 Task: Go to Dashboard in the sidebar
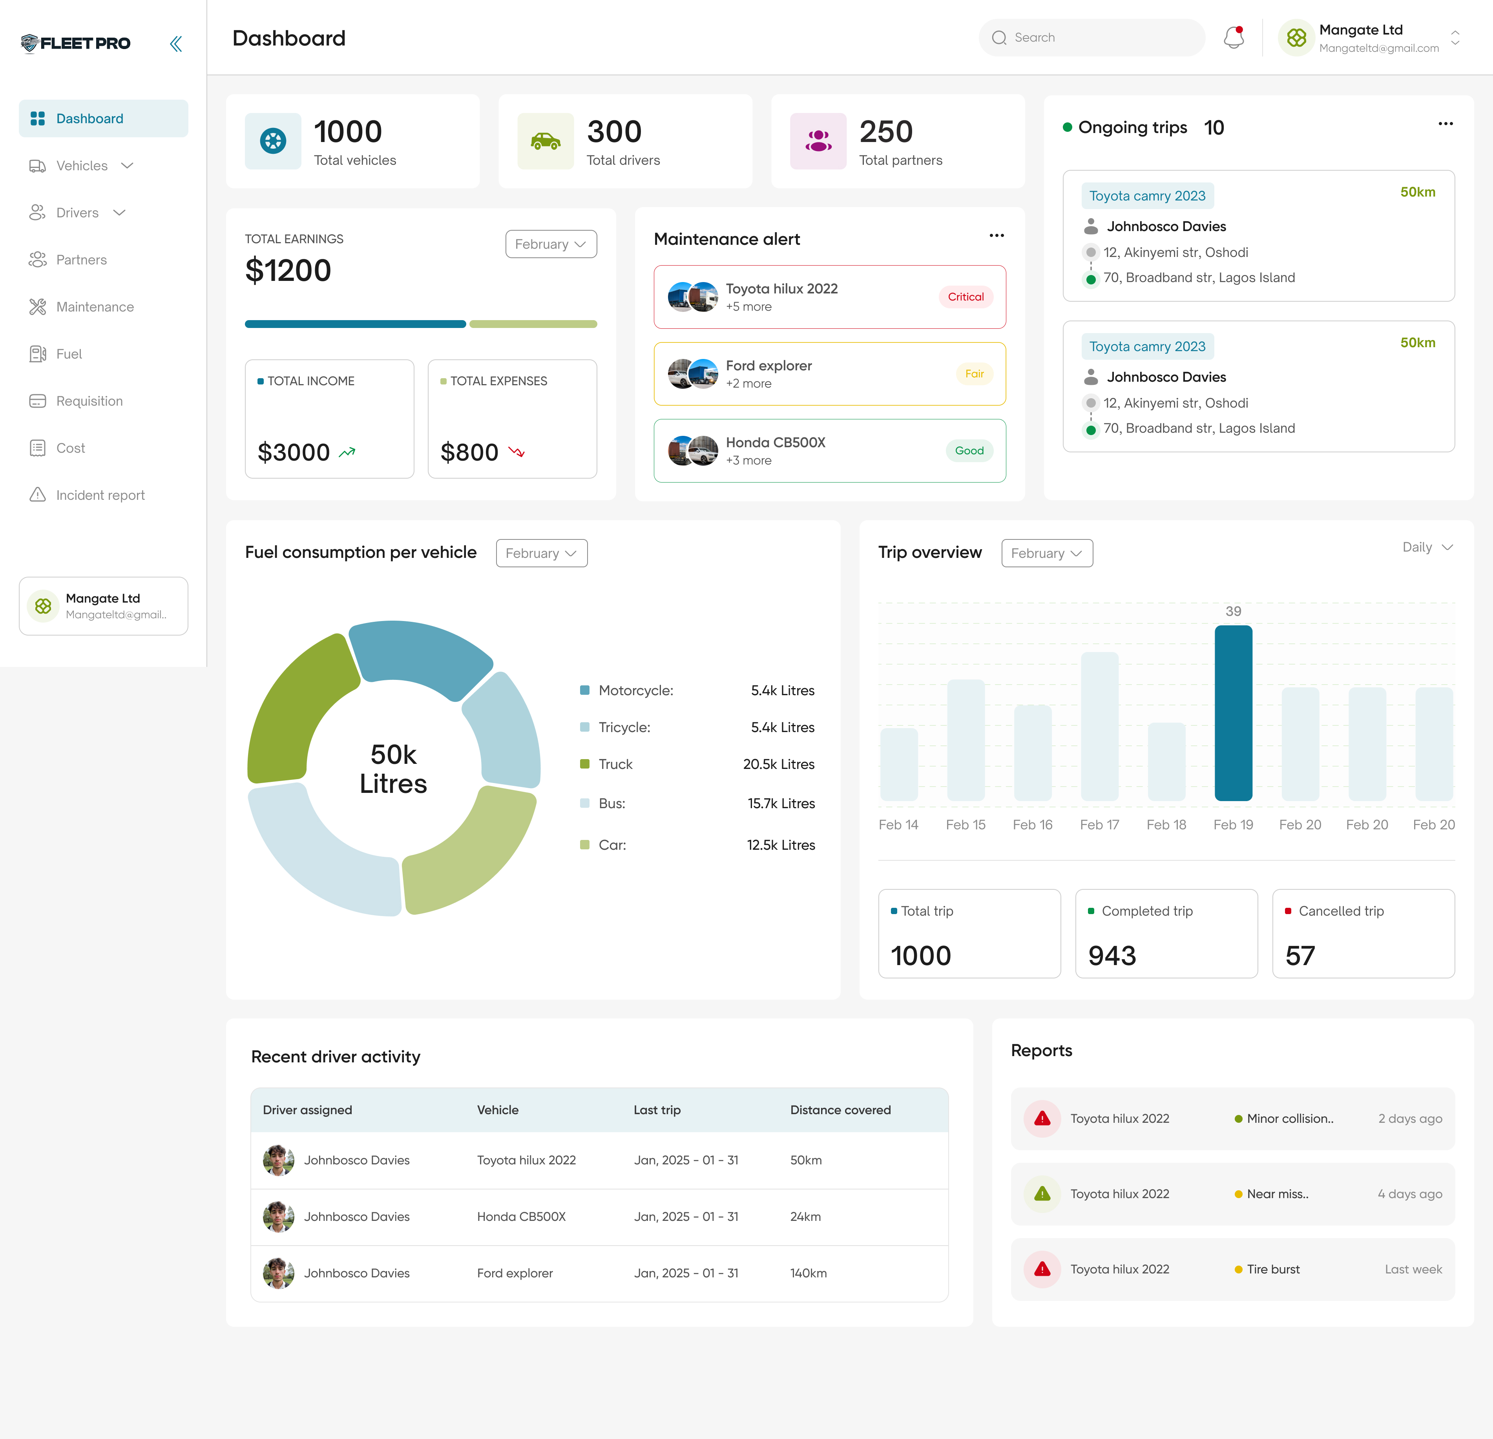point(104,119)
